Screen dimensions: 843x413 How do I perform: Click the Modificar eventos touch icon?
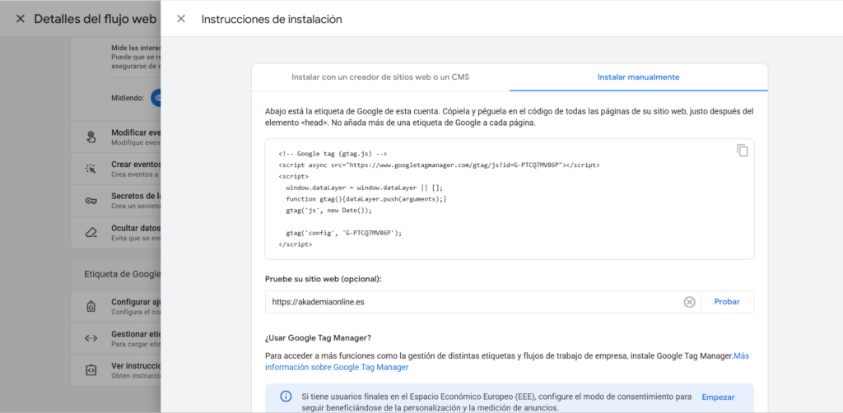click(x=91, y=137)
